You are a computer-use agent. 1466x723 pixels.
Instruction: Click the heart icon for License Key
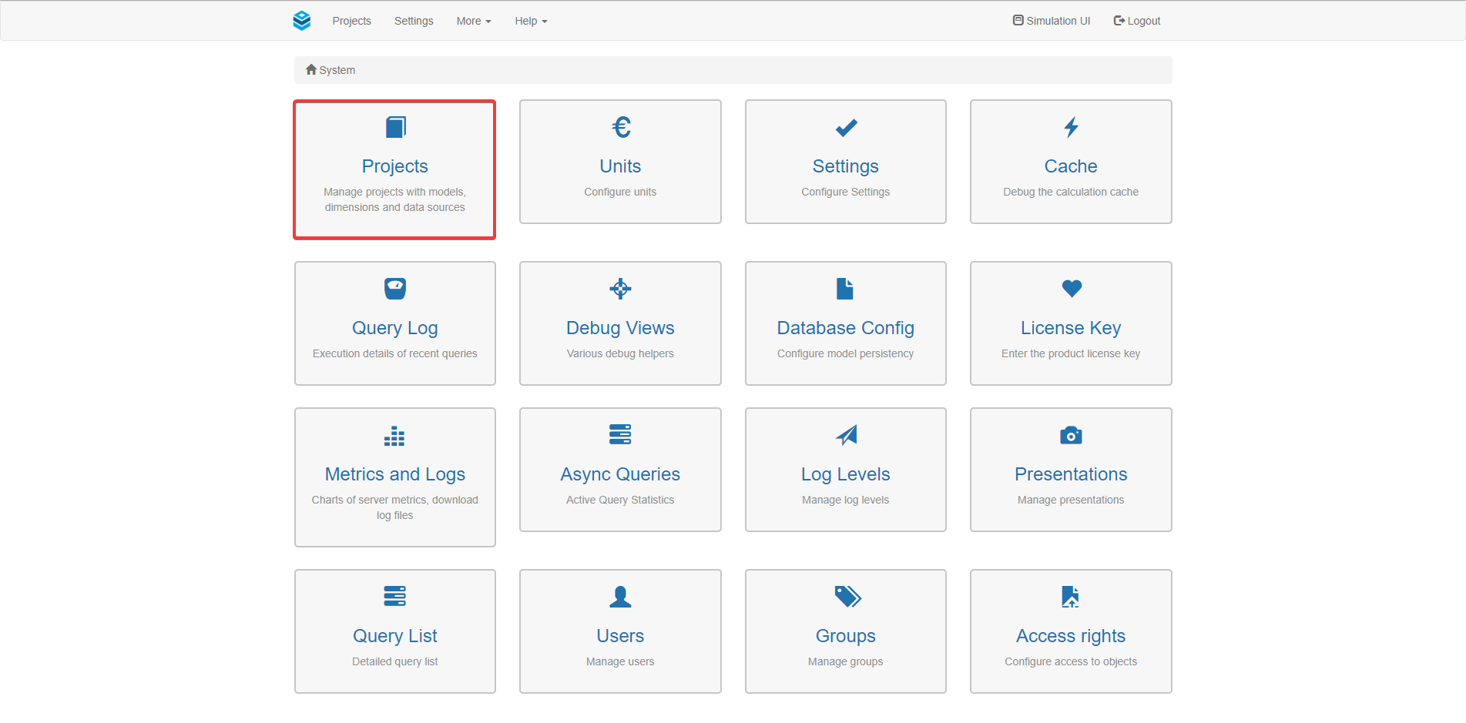1071,289
